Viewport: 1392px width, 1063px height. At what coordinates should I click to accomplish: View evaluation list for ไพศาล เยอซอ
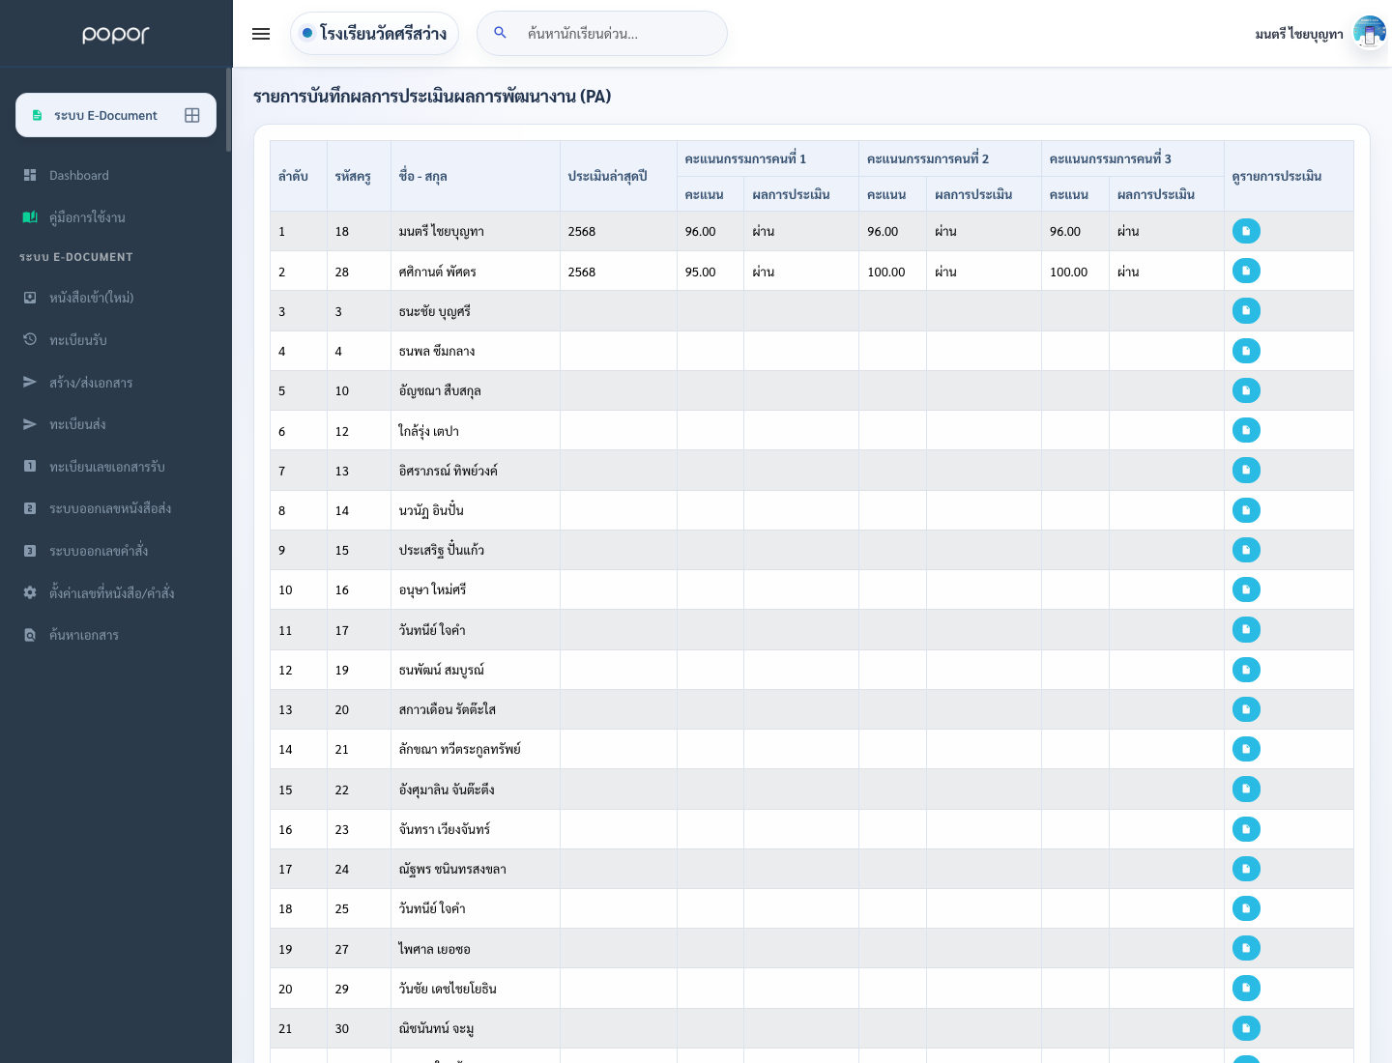coord(1246,948)
